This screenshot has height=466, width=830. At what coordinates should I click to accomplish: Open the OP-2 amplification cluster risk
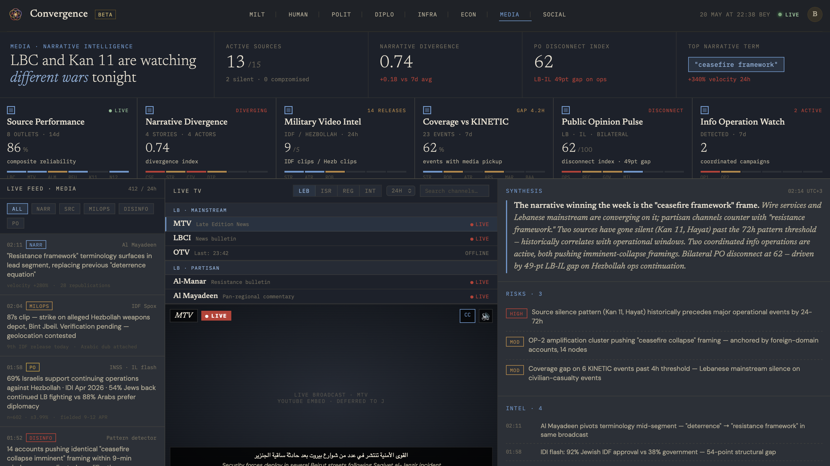pyautogui.click(x=664, y=345)
